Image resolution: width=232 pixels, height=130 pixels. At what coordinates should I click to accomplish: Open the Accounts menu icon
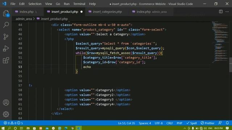pos(6,103)
